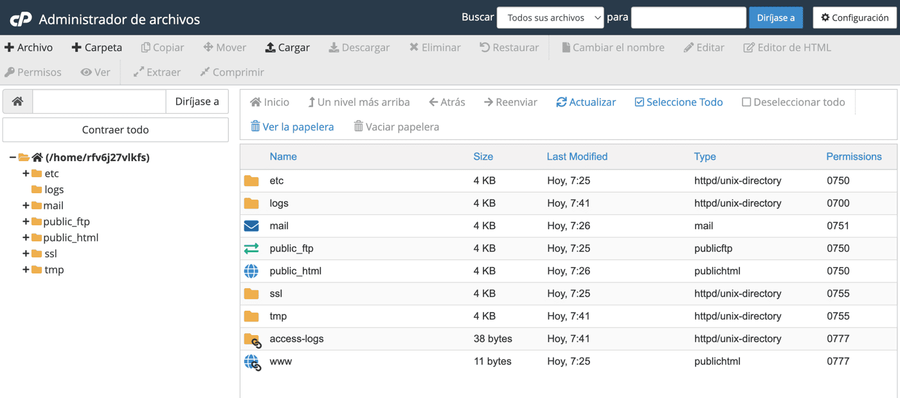
Task: Click the Ver eye button
Action: tap(96, 72)
